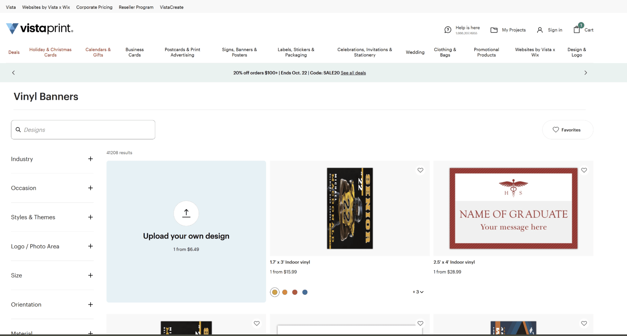Image resolution: width=627 pixels, height=336 pixels.
Task: Expand the +3 more colors dropdown
Action: [x=418, y=292]
